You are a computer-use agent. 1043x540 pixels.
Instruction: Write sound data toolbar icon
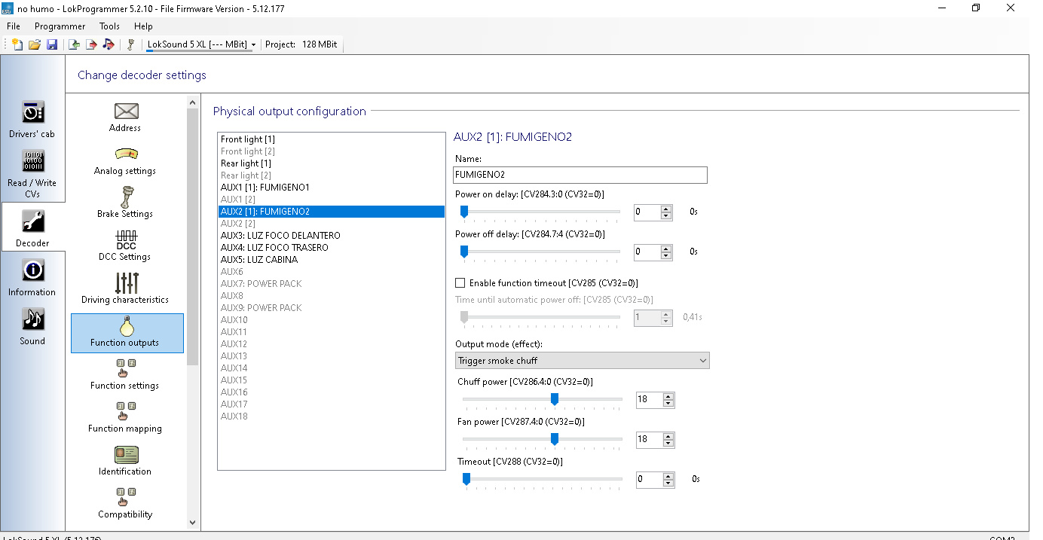click(x=109, y=44)
